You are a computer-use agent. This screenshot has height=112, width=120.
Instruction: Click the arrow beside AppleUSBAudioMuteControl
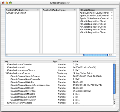[x=112, y=18]
